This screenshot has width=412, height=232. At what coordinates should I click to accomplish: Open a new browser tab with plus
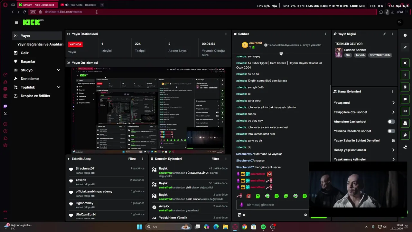click(x=102, y=5)
